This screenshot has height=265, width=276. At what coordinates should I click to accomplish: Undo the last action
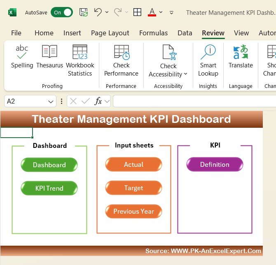pyautogui.click(x=98, y=12)
